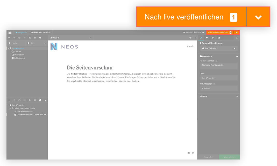Image resolution: width=277 pixels, height=166 pixels.
Task: Toggle page visibility in page tree toolbar
Action: coord(14,38)
